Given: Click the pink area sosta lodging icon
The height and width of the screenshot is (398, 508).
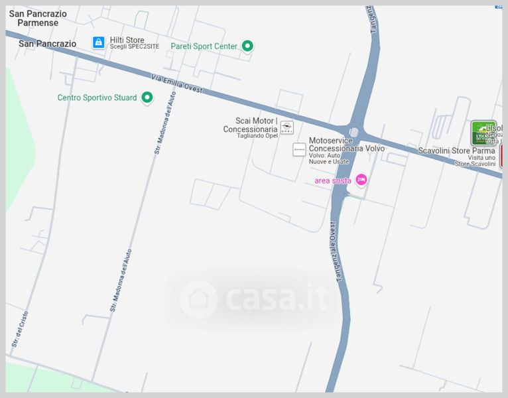Looking at the screenshot, I should [x=361, y=180].
